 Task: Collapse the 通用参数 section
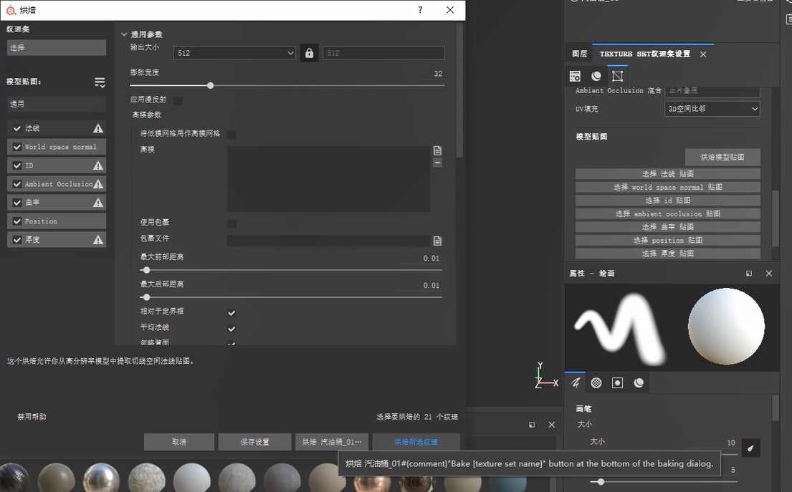[124, 34]
